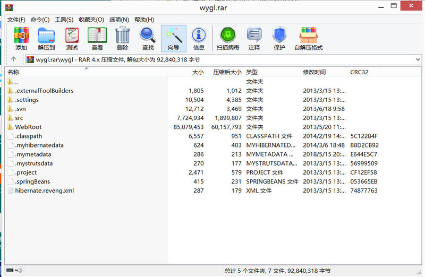Click the status bar total summary text
The image size is (425, 277).
click(x=277, y=271)
